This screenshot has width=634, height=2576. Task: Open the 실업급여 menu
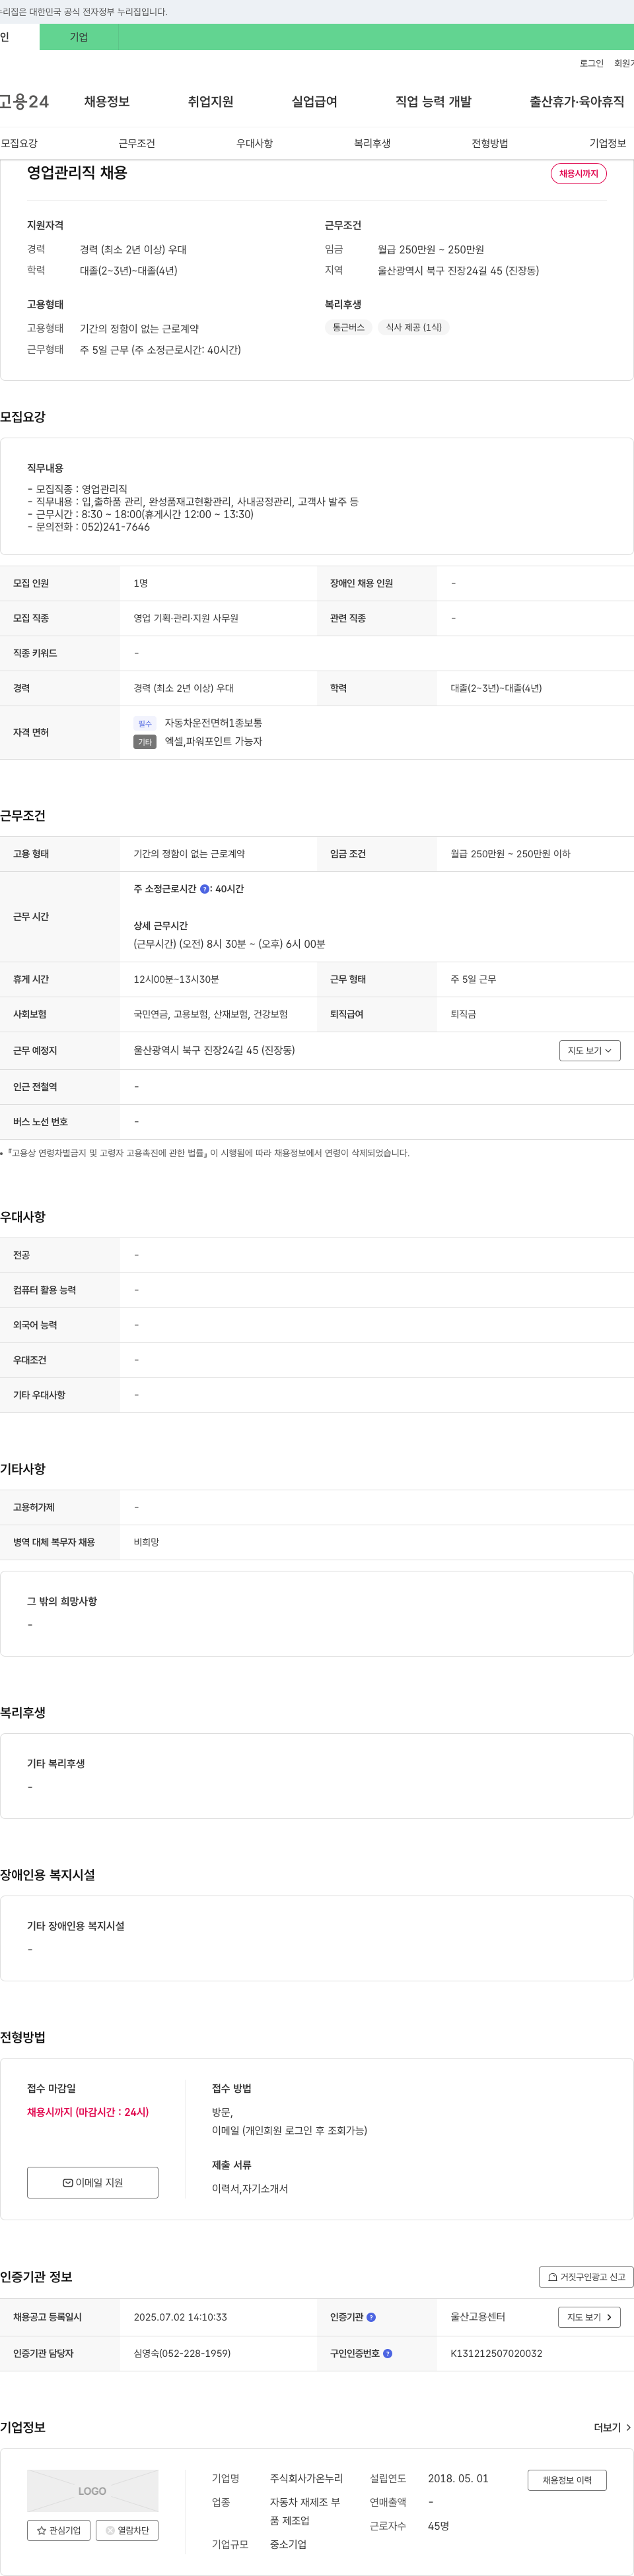click(314, 101)
